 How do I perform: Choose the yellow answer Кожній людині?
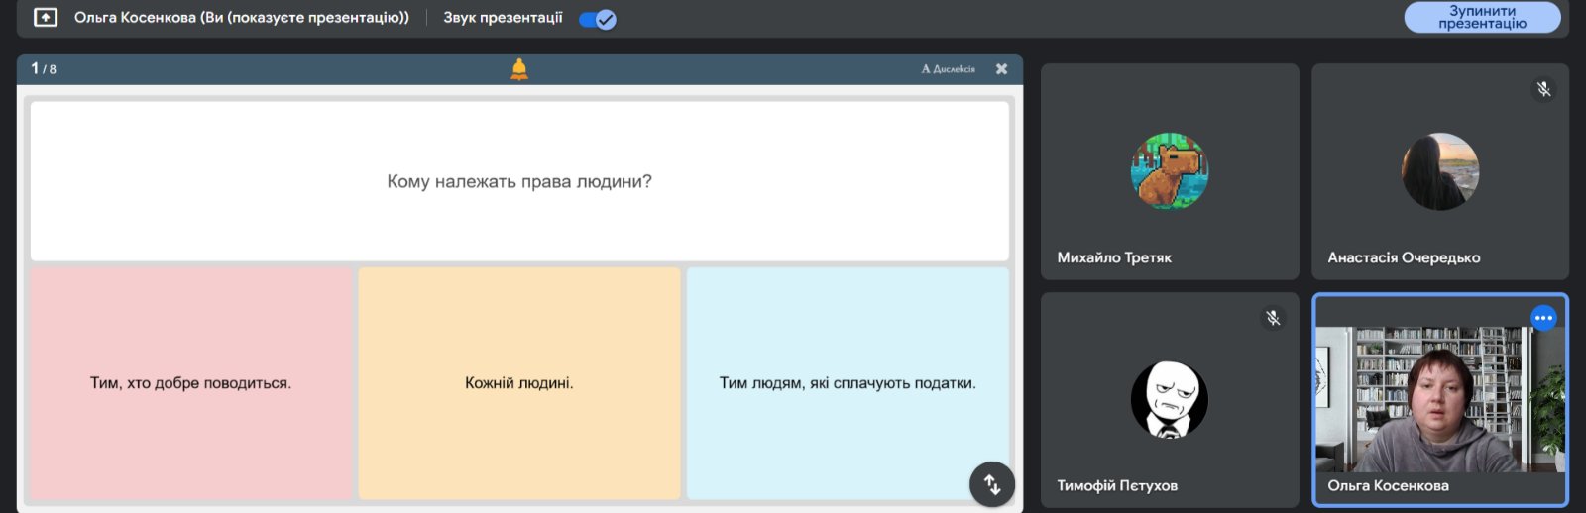click(x=519, y=383)
